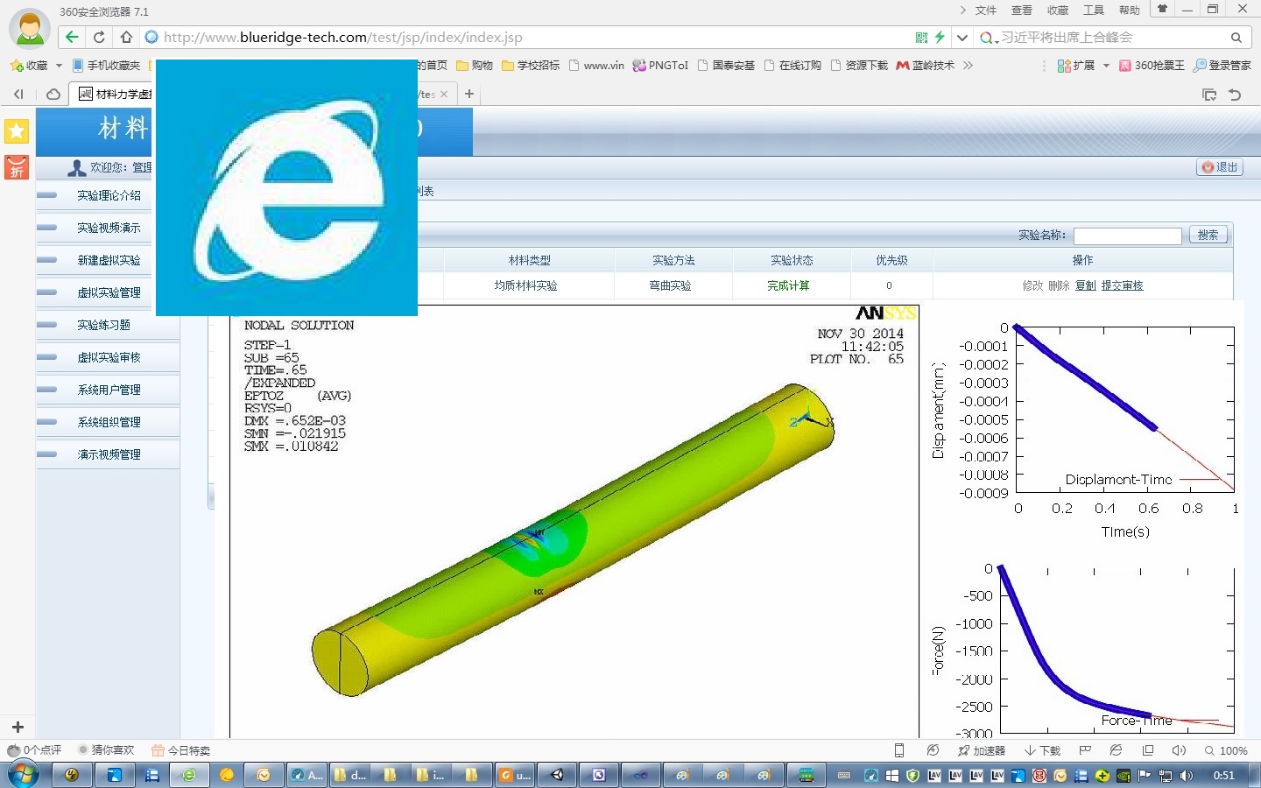Reload the page with the refresh icon
The height and width of the screenshot is (788, 1261).
point(99,37)
